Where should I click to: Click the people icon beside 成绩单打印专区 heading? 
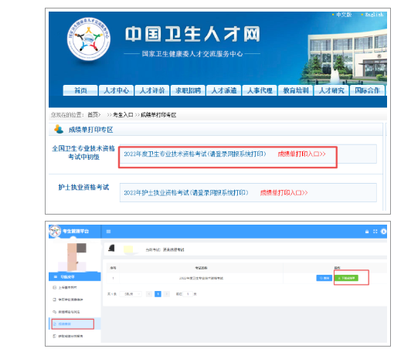tap(59, 129)
